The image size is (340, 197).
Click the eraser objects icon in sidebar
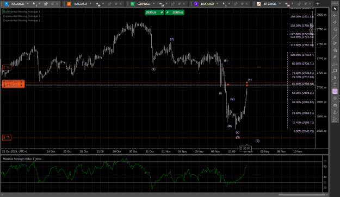[335, 105]
